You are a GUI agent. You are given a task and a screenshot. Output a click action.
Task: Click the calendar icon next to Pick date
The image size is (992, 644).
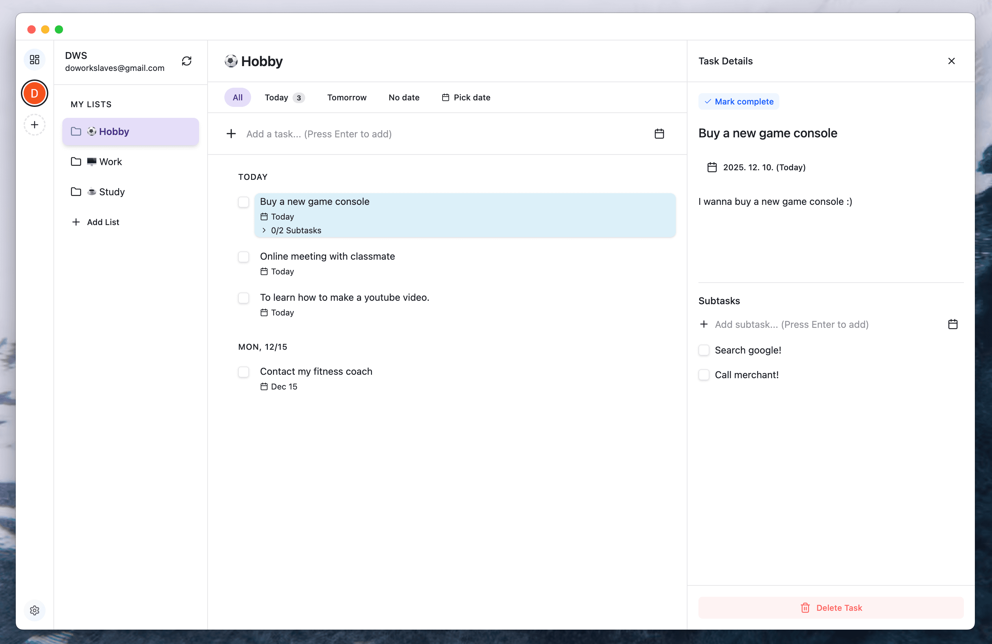coord(445,97)
